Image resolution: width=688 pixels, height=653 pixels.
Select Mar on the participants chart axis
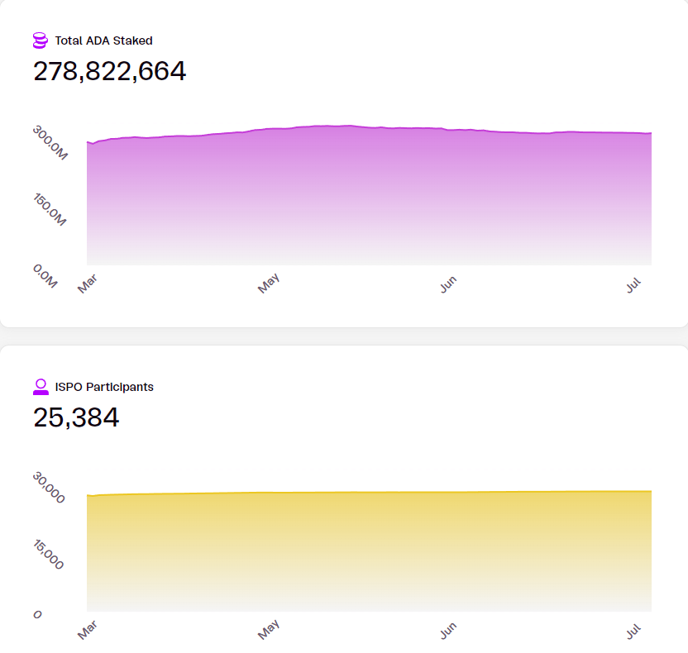[x=87, y=632]
